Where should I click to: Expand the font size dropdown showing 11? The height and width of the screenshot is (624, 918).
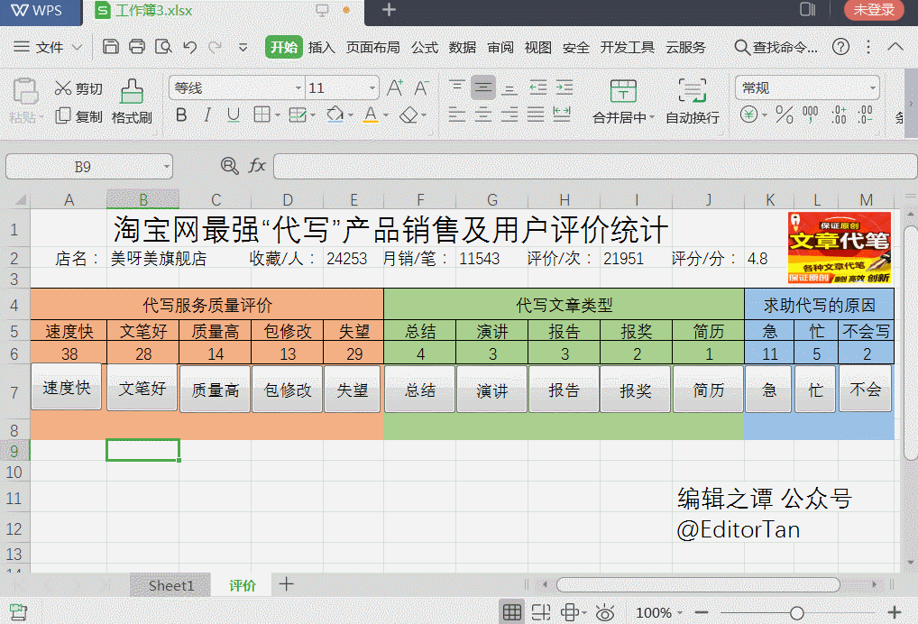372,88
